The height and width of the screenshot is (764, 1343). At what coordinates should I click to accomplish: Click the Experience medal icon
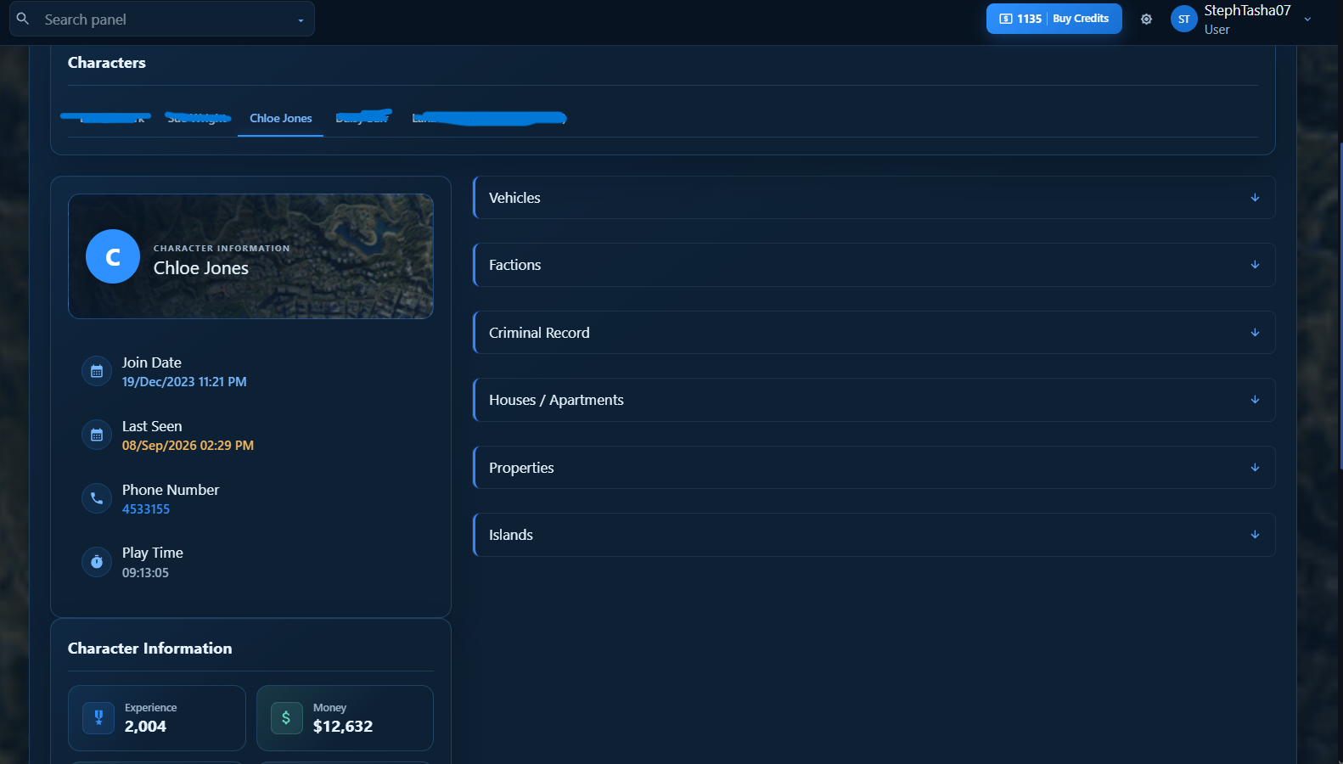(x=98, y=717)
